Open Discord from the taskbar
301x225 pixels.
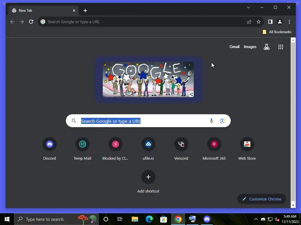coord(207,219)
